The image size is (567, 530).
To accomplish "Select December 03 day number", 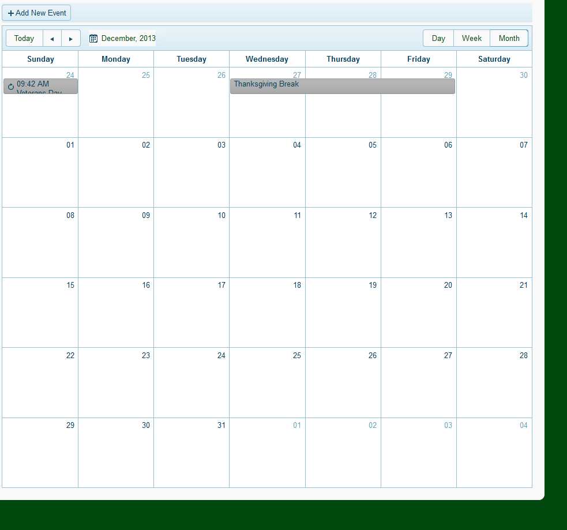I will pos(221,145).
